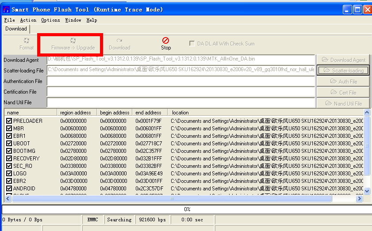Click the Download toolbar button

119,44
